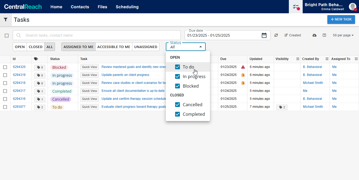Select the UNASSIGNED filter
This screenshot has width=359, height=180.
tap(146, 47)
